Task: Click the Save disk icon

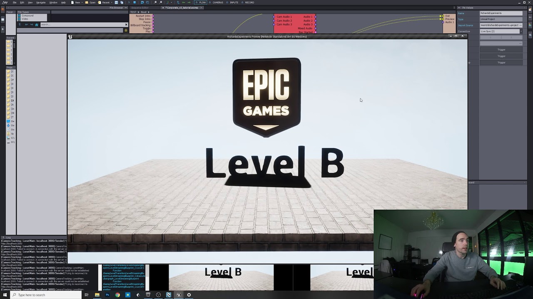Action: [x=116, y=2]
